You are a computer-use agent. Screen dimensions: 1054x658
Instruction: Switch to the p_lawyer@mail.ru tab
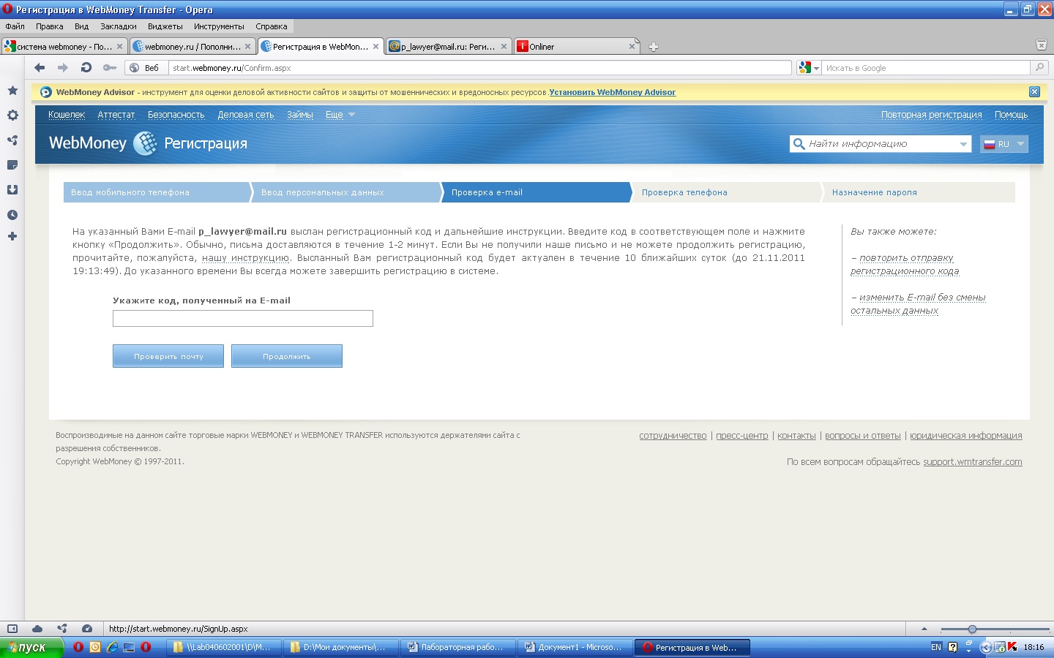click(448, 46)
